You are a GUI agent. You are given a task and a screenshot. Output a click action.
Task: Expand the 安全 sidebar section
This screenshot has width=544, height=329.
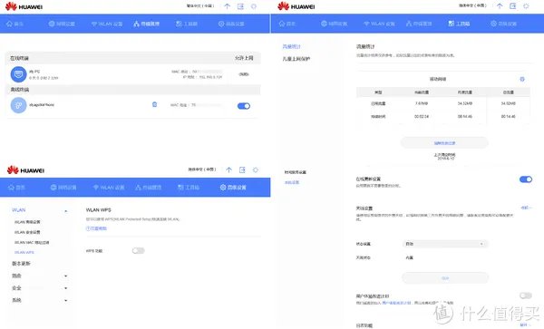coord(66,288)
